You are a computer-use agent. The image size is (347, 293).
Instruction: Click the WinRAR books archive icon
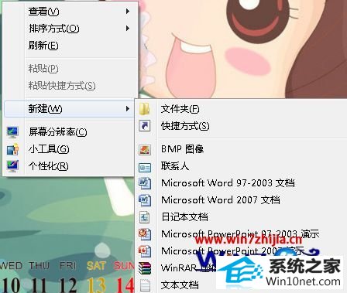pos(145,268)
